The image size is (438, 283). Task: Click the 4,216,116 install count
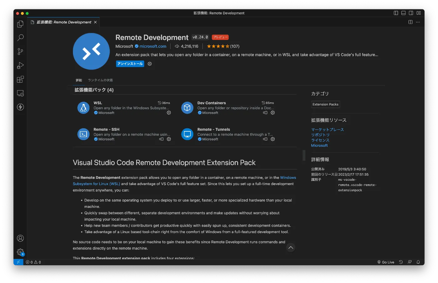[x=186, y=46]
